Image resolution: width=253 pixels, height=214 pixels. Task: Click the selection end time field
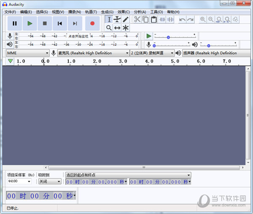click(x=159, y=182)
